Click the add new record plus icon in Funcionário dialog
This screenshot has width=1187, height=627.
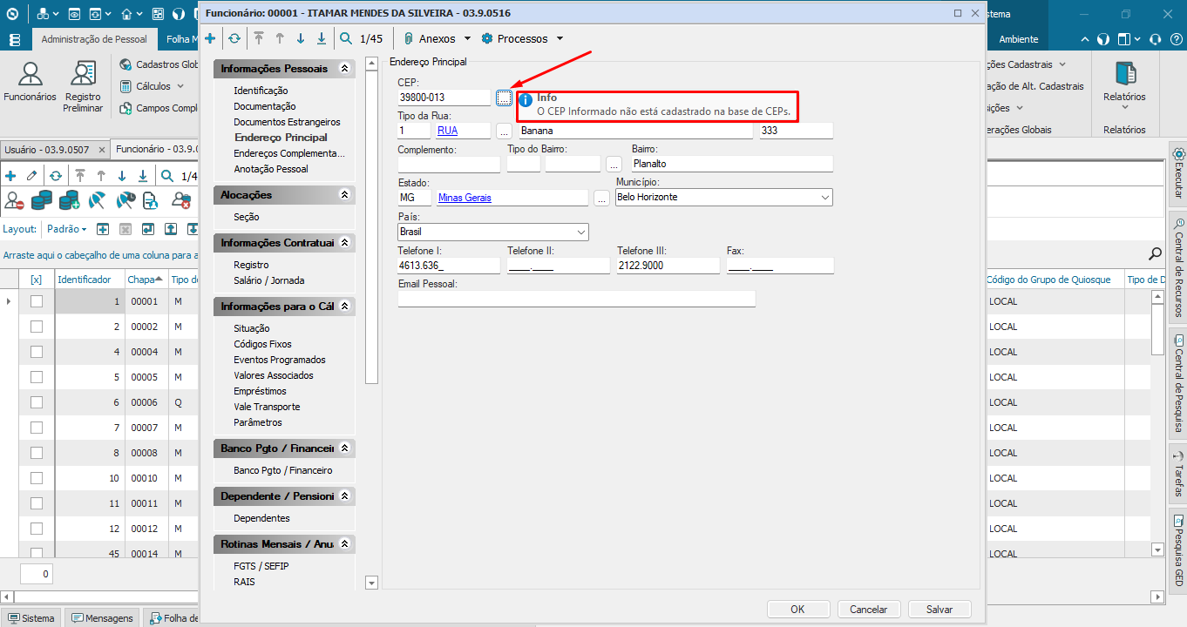210,38
